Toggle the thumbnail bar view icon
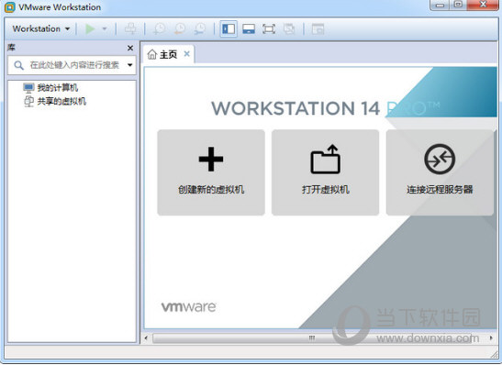The image size is (502, 365). 249,29
